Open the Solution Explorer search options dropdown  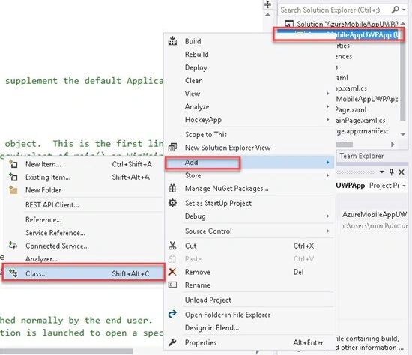click(x=404, y=10)
